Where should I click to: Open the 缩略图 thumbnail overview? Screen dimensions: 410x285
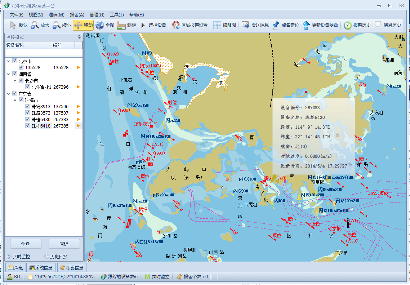(225, 25)
